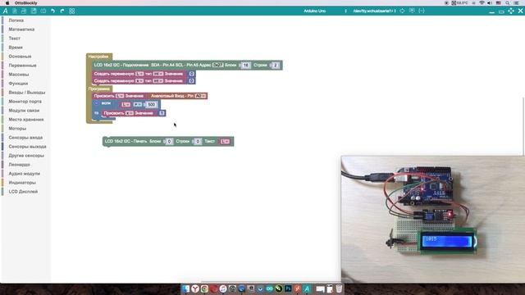Viewport: 525px width, 295px height.
Task: Click the undo arrow icon
Action: (52, 11)
